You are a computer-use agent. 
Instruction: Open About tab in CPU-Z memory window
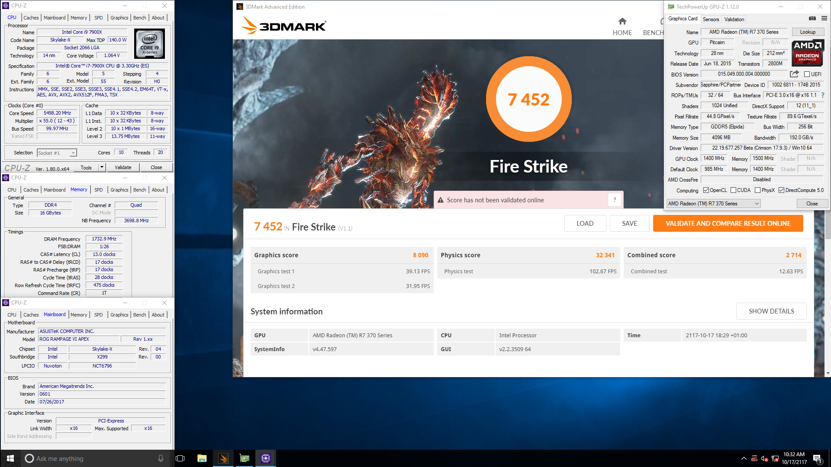click(158, 190)
